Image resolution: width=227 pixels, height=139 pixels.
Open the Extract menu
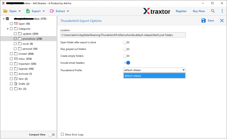click(x=59, y=11)
